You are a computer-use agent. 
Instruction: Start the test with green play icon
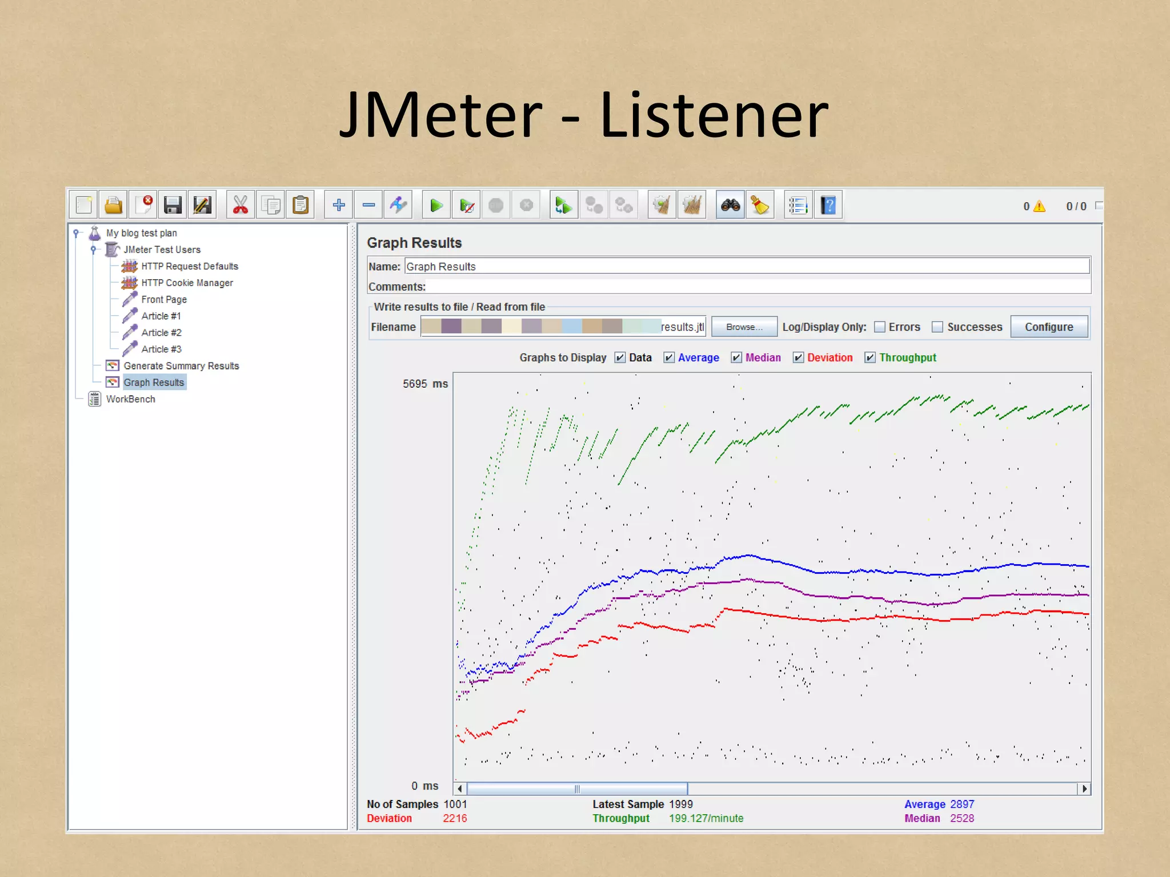(436, 205)
